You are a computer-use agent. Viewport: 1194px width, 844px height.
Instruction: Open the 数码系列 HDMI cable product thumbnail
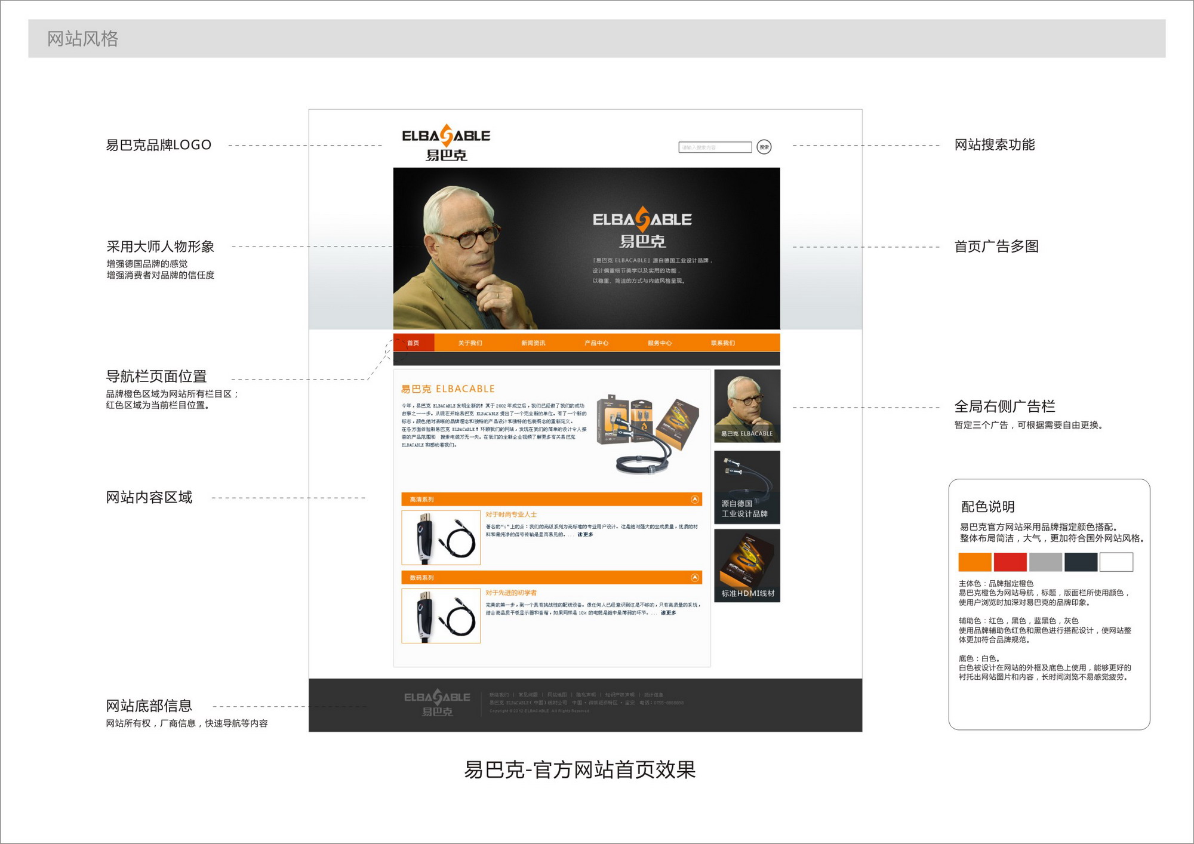point(441,615)
